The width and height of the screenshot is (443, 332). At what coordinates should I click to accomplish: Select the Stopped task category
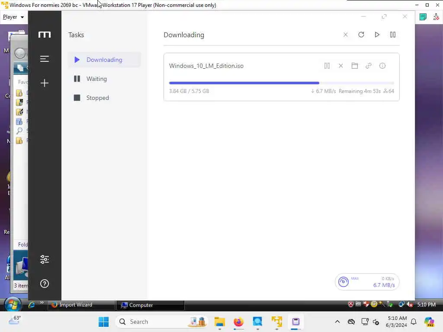(104, 98)
